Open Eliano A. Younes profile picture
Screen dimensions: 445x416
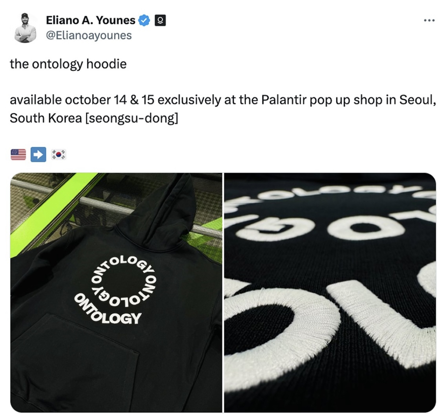pos(25,28)
